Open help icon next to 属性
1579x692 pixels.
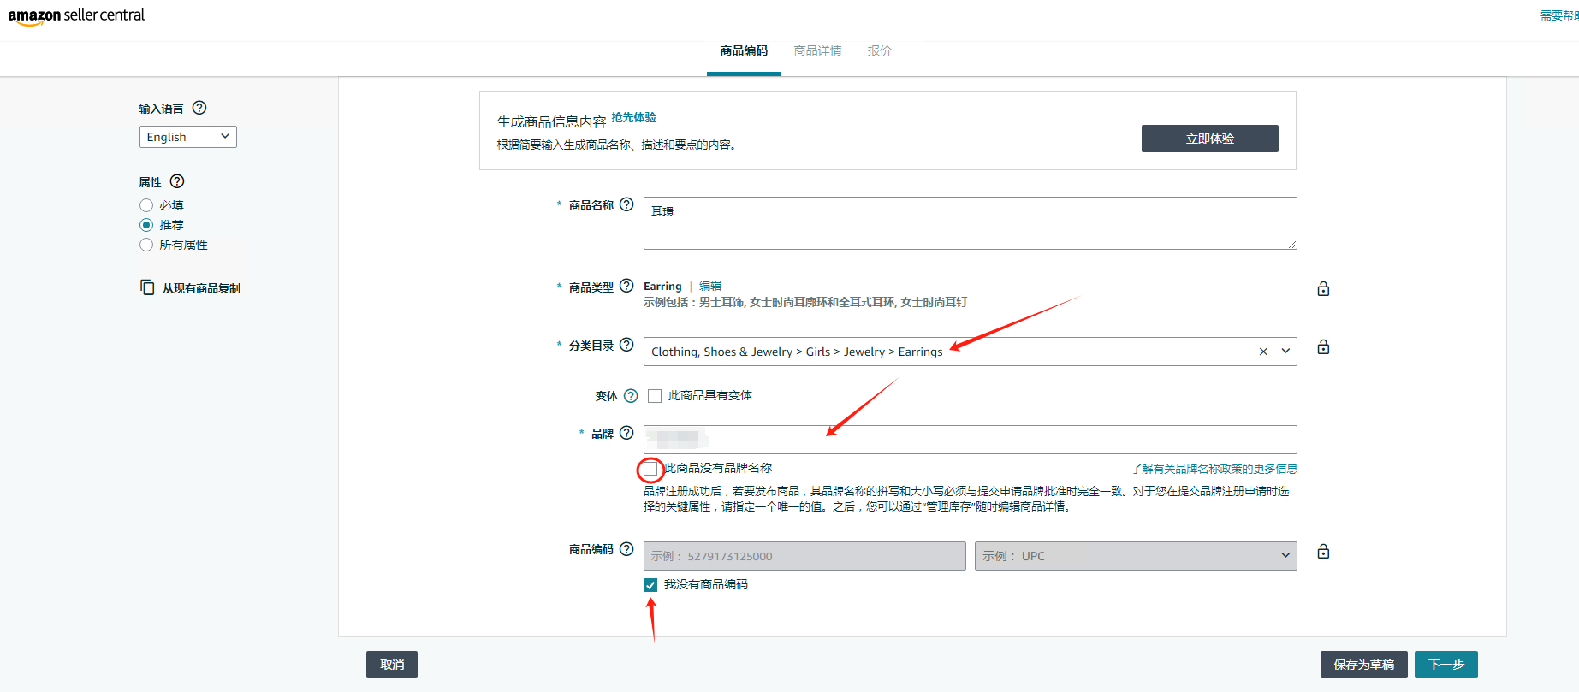click(177, 181)
